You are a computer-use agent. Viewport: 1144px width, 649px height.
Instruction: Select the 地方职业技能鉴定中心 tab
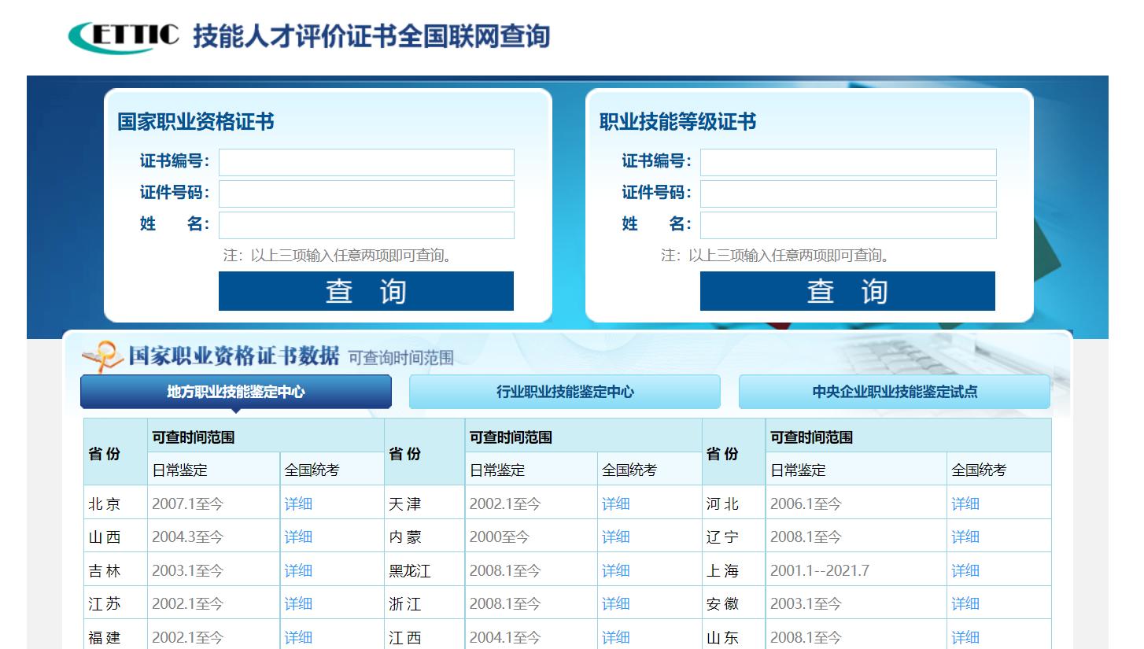[235, 392]
